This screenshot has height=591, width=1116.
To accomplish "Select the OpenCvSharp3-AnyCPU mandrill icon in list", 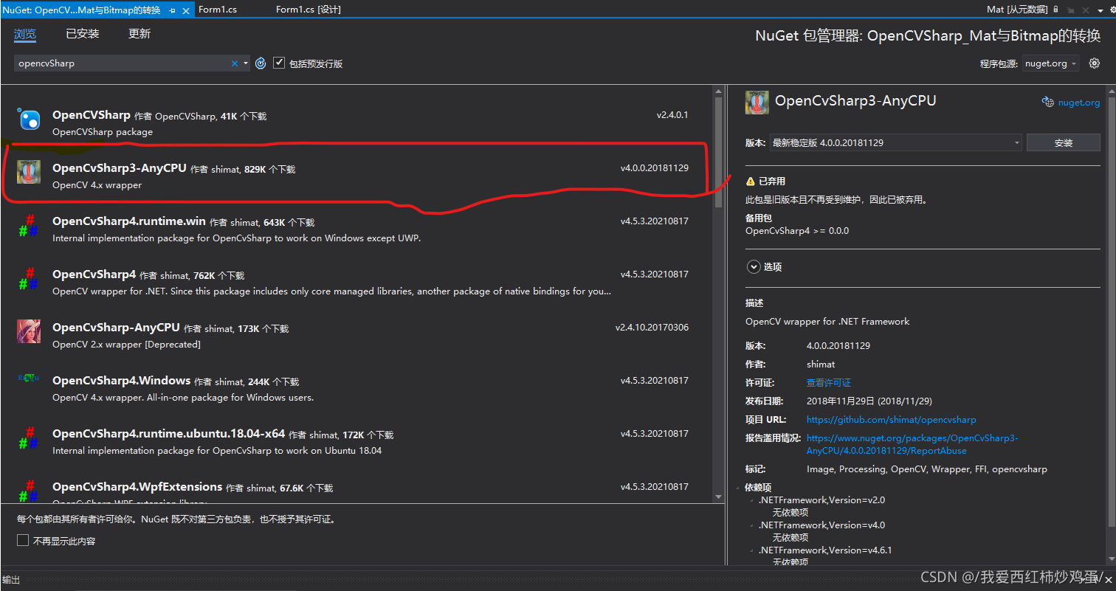I will [29, 172].
